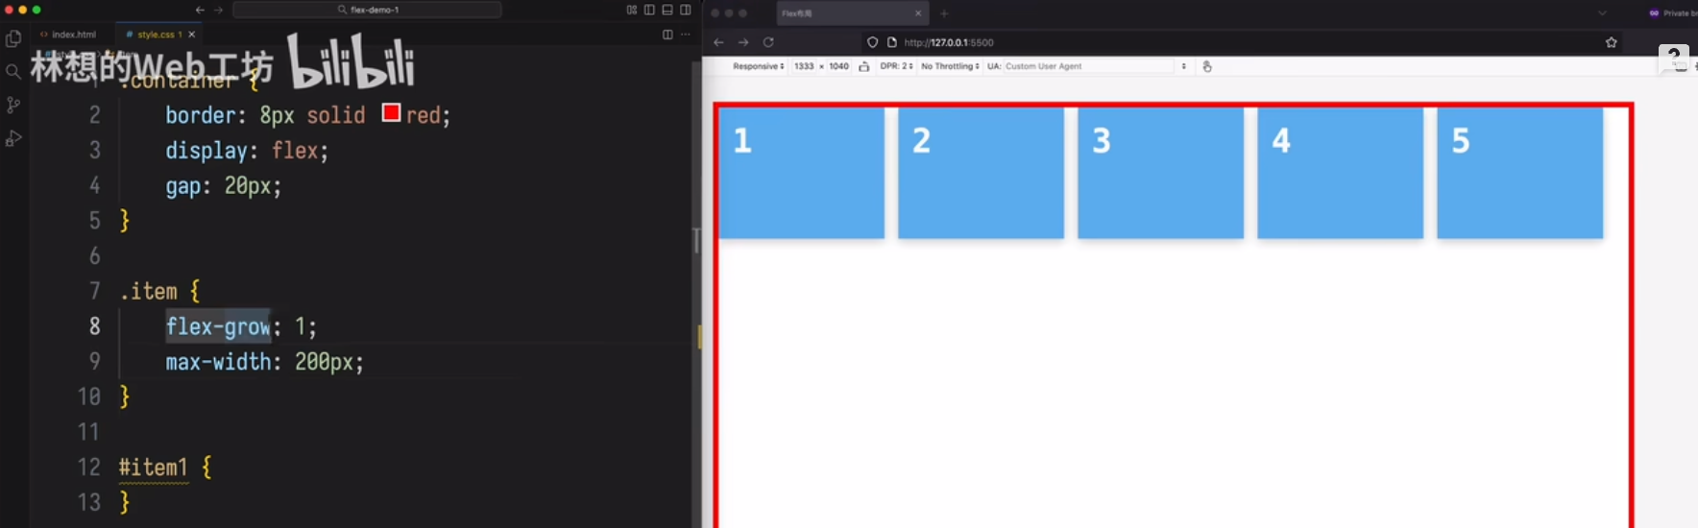Click the .item selector on line 7
Screen dimensions: 1698x528
click(149, 291)
